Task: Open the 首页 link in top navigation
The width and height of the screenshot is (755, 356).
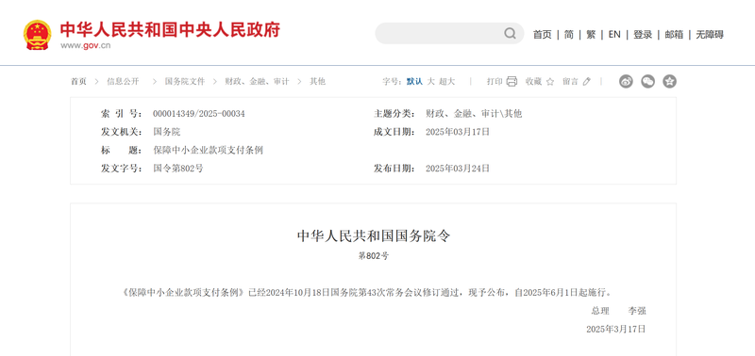Action: tap(542, 35)
